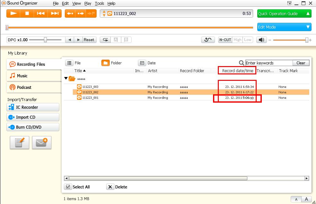Image resolution: width=316 pixels, height=204 pixels.
Task: Click the horizontal scrollbar right arrow
Action: click(306, 178)
